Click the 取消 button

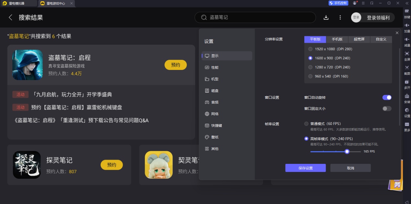click(350, 168)
